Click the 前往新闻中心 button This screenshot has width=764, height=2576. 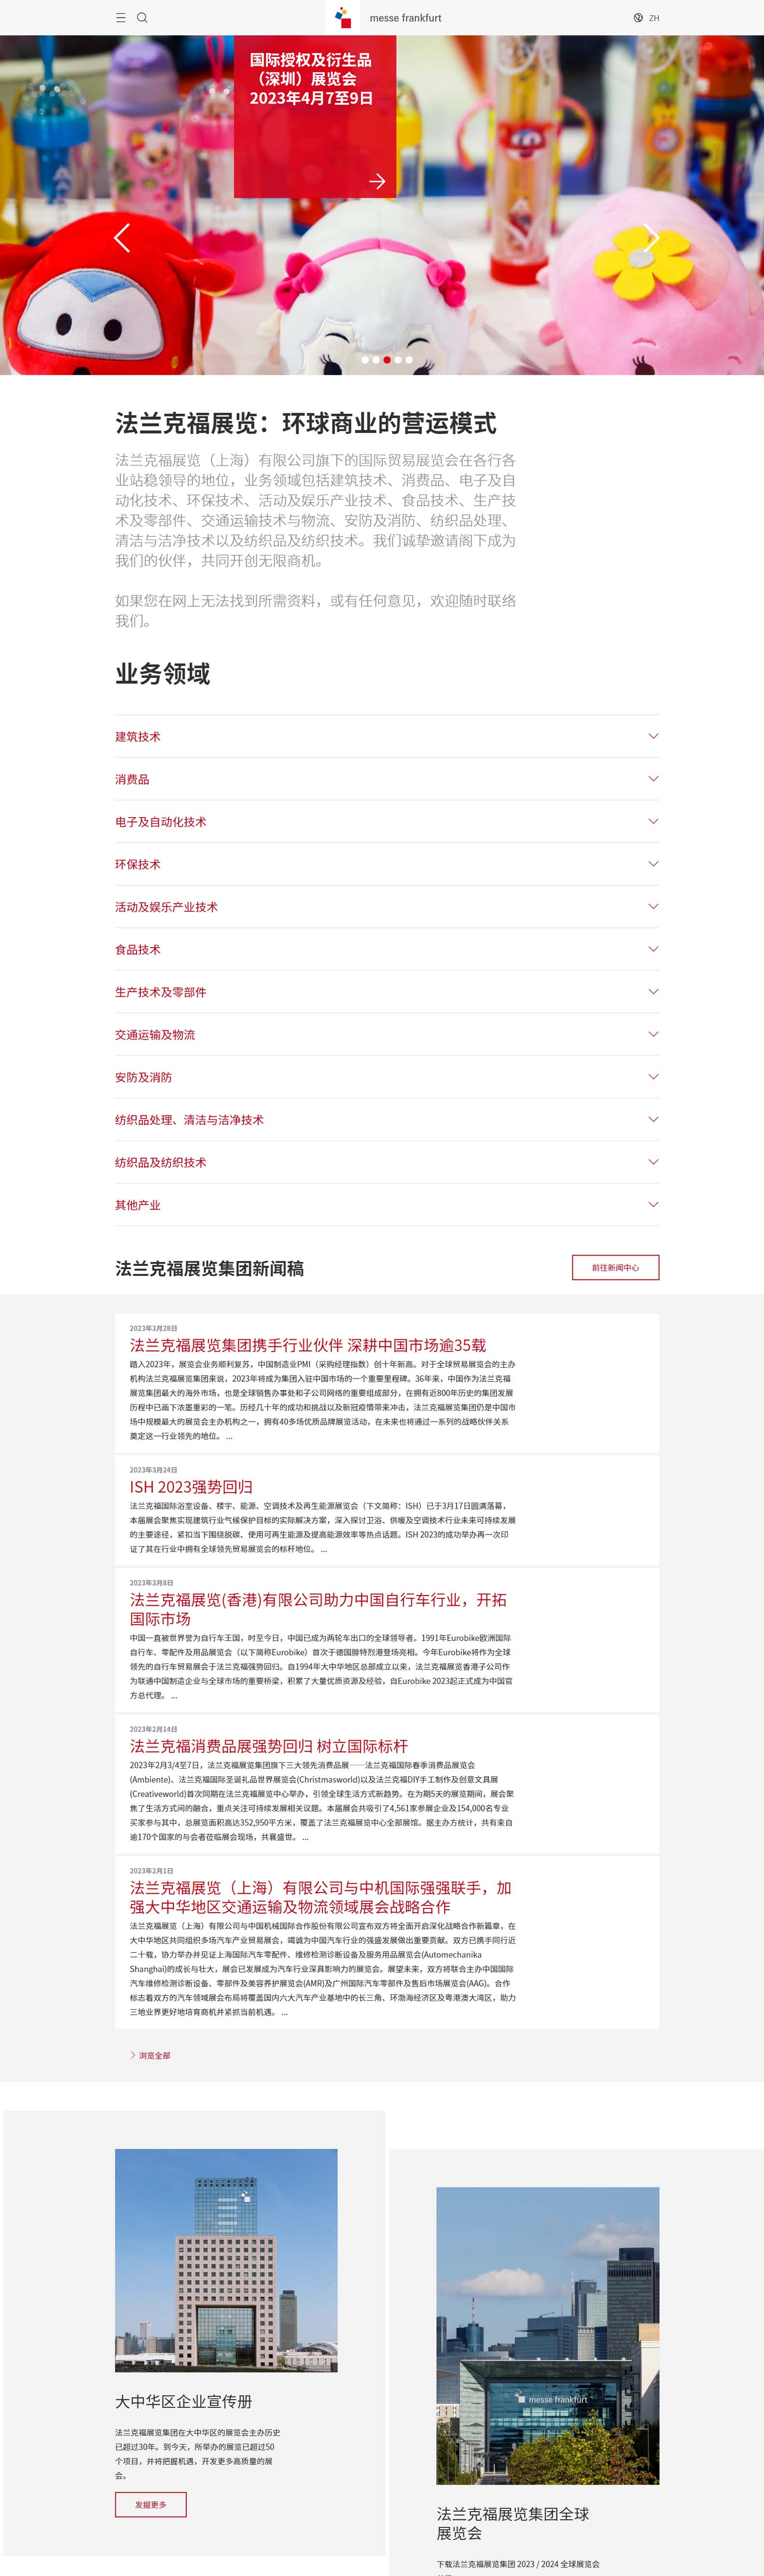(615, 1267)
